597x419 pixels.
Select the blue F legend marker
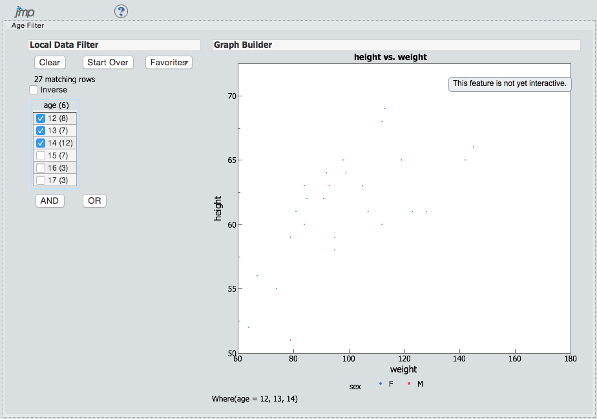click(x=381, y=383)
